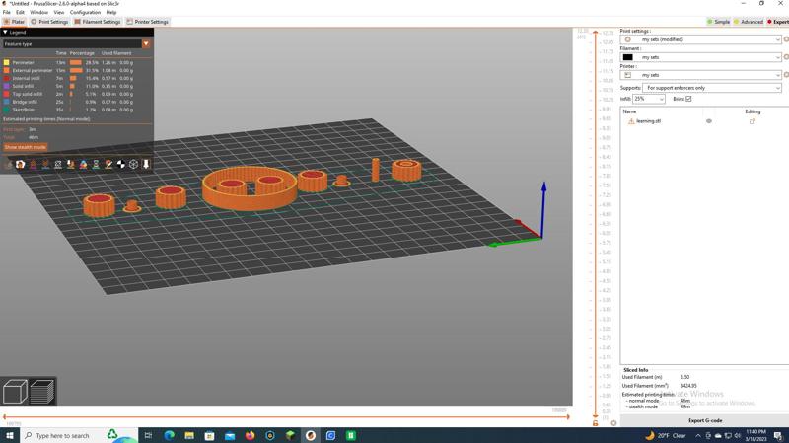
Task: Collapse the Legend panel triangle
Action: tap(5, 32)
